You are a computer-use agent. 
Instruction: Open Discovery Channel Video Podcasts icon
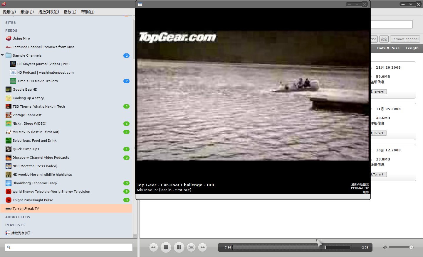(x=9, y=158)
